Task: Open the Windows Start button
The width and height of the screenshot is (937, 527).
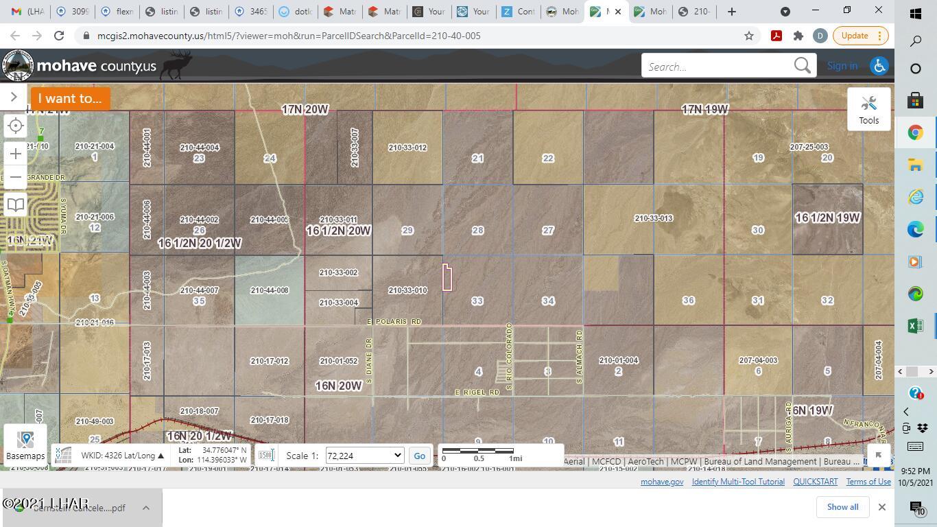Action: point(915,13)
